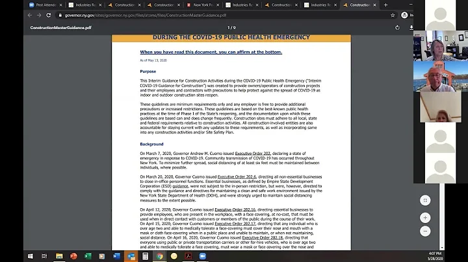Open Word from the taskbar
The height and width of the screenshot is (262, 468).
tap(117, 256)
